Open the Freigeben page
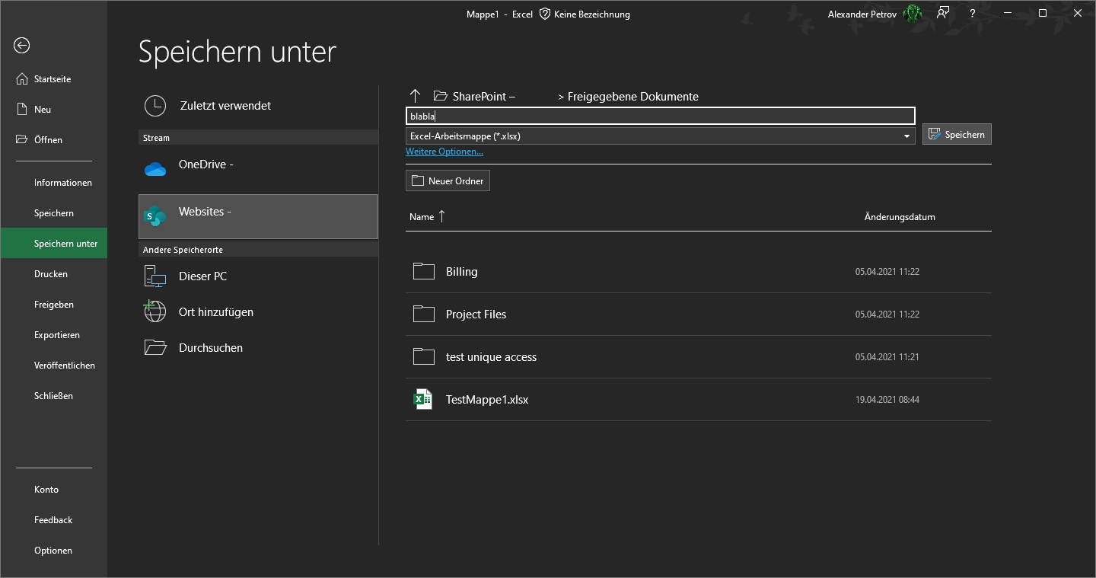1096x578 pixels. 53,305
